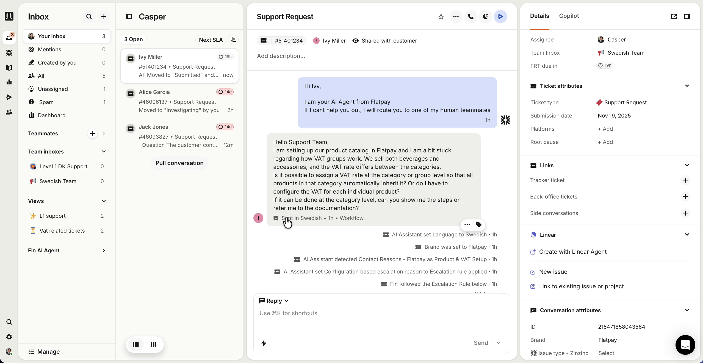The width and height of the screenshot is (703, 363).
Task: Open the Fin AI icon in the left sidebar
Action: pos(9,52)
